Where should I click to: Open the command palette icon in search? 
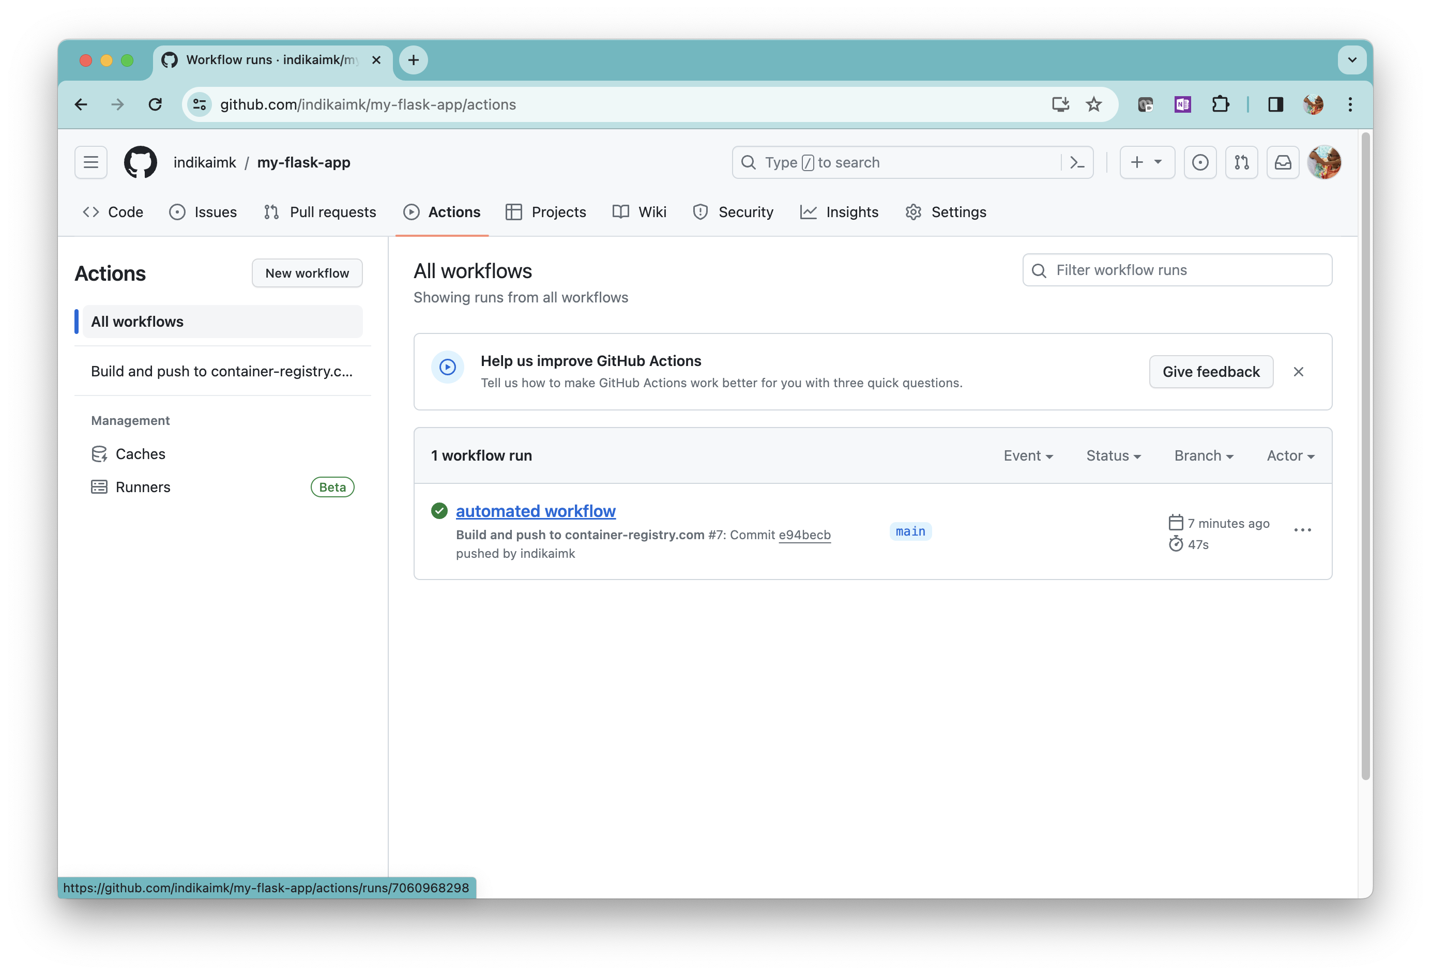(x=1077, y=163)
